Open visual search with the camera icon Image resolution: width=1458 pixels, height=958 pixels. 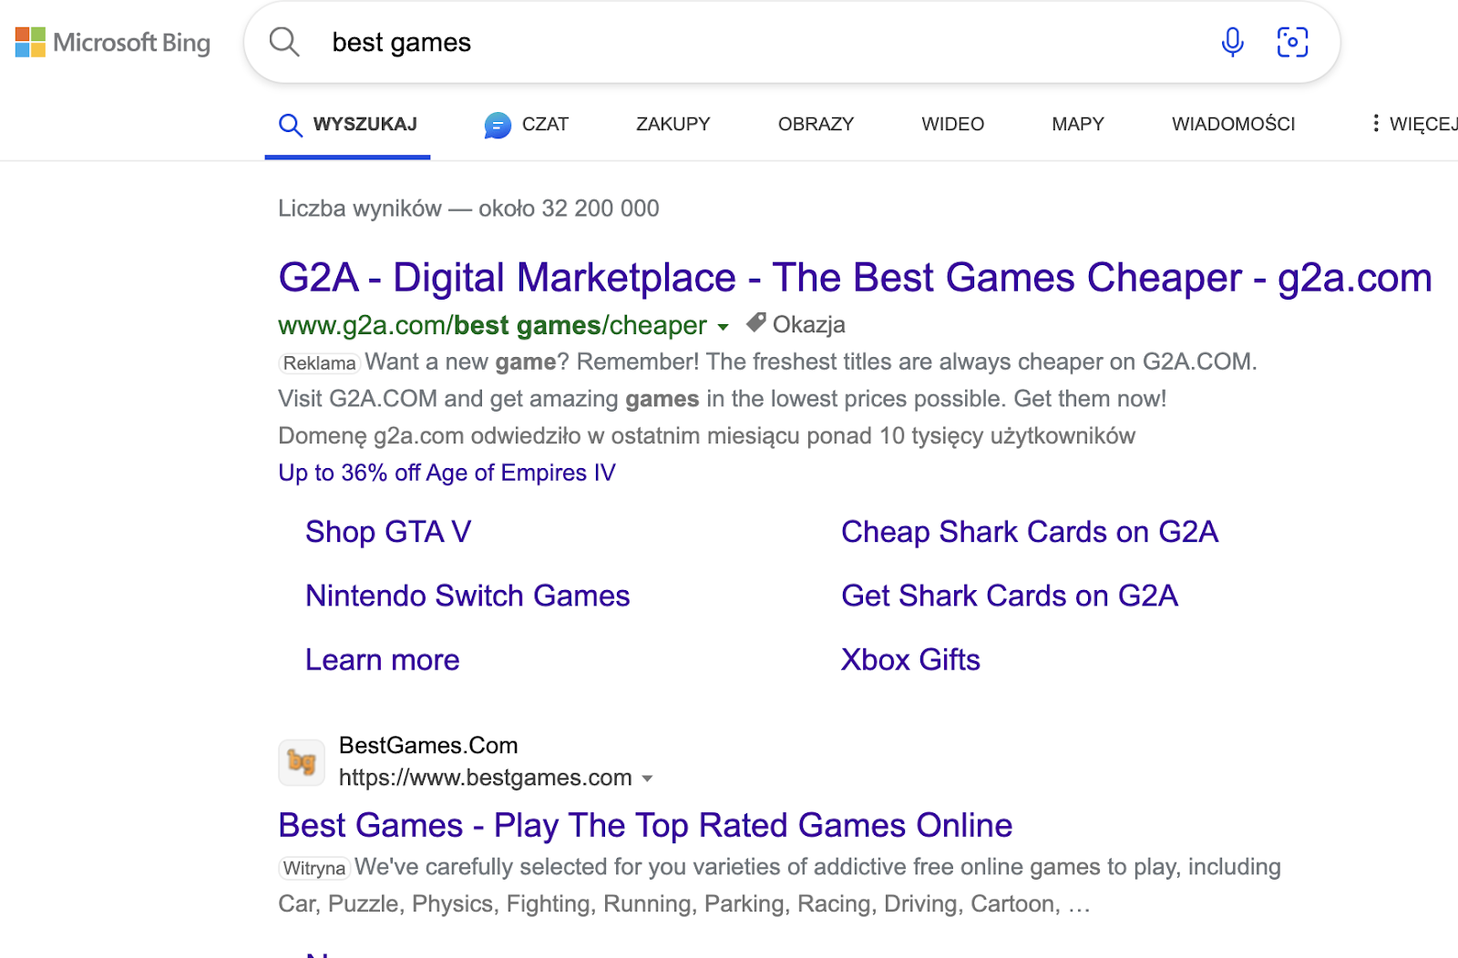1293,42
